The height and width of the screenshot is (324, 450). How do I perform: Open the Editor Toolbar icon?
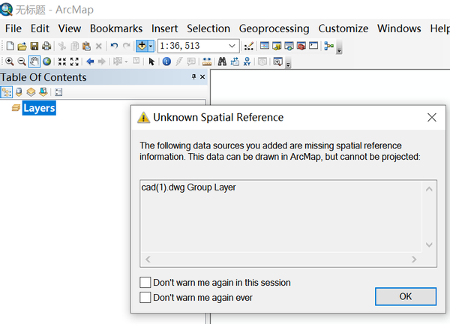coord(249,46)
